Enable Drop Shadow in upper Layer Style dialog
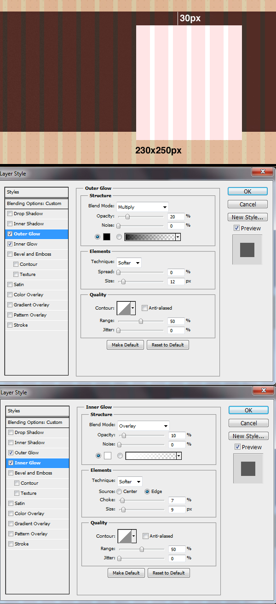 [x=10, y=214]
